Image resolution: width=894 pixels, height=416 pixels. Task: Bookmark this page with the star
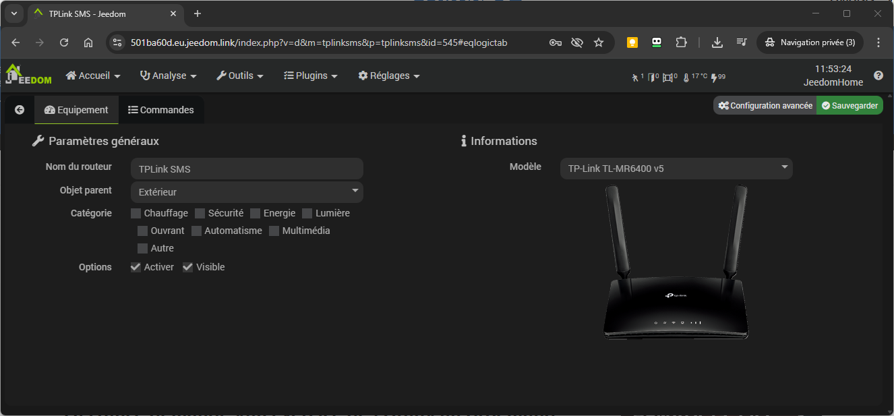599,42
